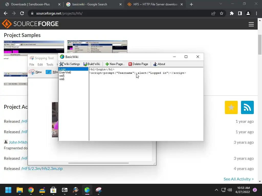Open About in BasicWiki toolbar
This screenshot has width=262, height=196.
pyautogui.click(x=159, y=64)
